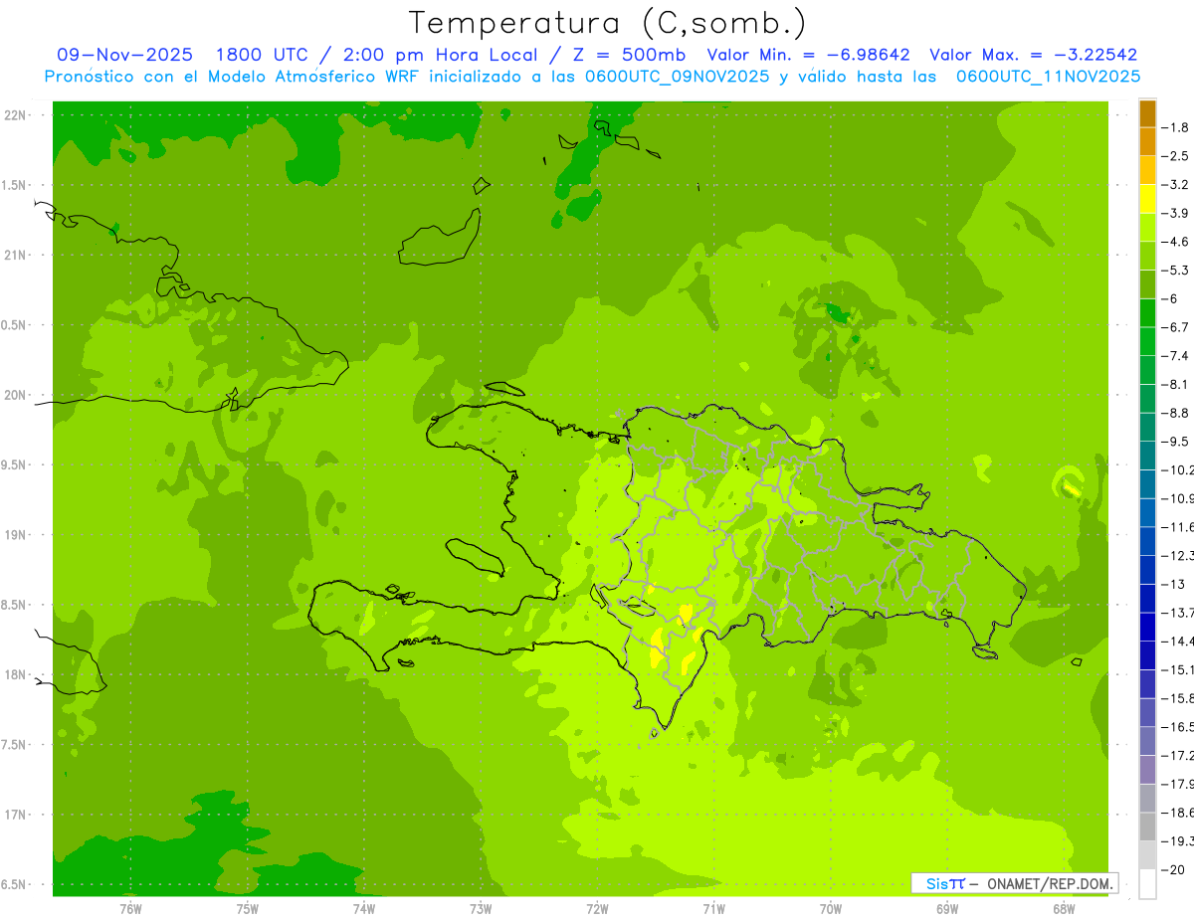The image size is (1194, 922).
Task: Click the '22N' latitude label
Action: click(15, 115)
